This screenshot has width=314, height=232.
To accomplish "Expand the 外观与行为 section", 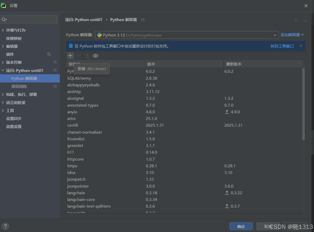I will pyautogui.click(x=3, y=30).
